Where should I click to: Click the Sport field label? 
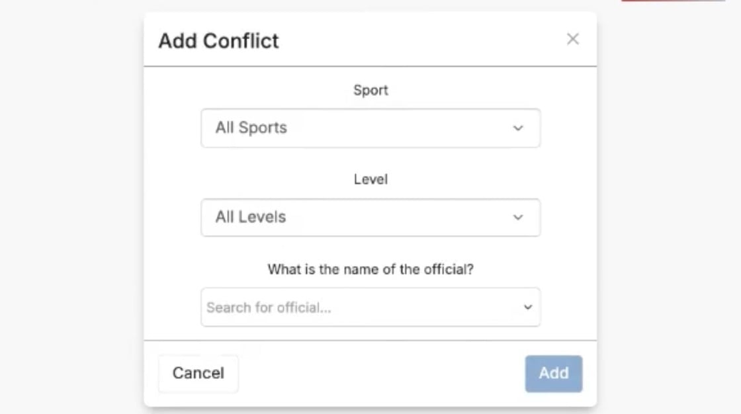tap(370, 90)
